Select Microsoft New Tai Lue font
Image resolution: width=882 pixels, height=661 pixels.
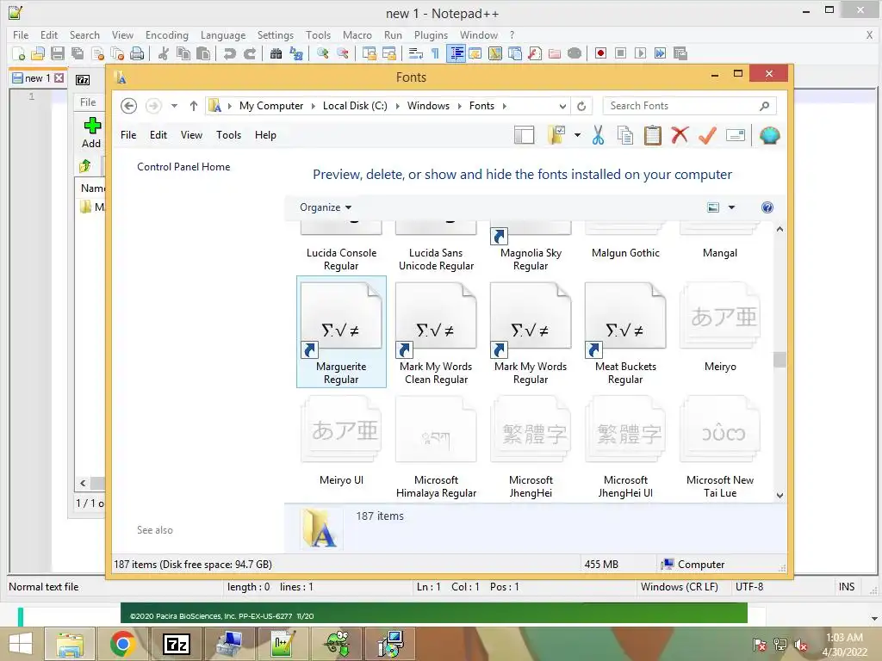click(720, 447)
